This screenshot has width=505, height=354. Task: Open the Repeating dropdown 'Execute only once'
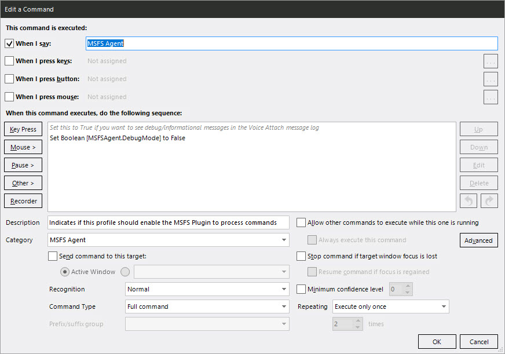click(391, 306)
